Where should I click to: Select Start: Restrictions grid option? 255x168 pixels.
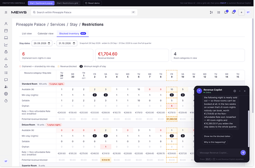tap(67, 3)
